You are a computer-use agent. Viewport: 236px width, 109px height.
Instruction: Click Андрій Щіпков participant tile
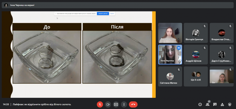(196, 55)
